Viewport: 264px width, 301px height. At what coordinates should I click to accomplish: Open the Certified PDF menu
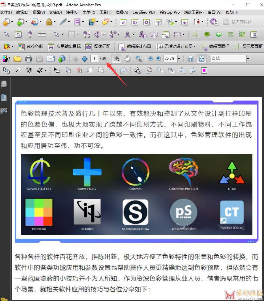click(144, 12)
